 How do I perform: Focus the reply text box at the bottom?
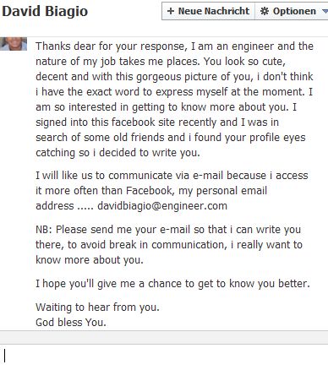164,356
